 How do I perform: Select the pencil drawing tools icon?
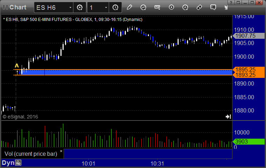click(129, 7)
